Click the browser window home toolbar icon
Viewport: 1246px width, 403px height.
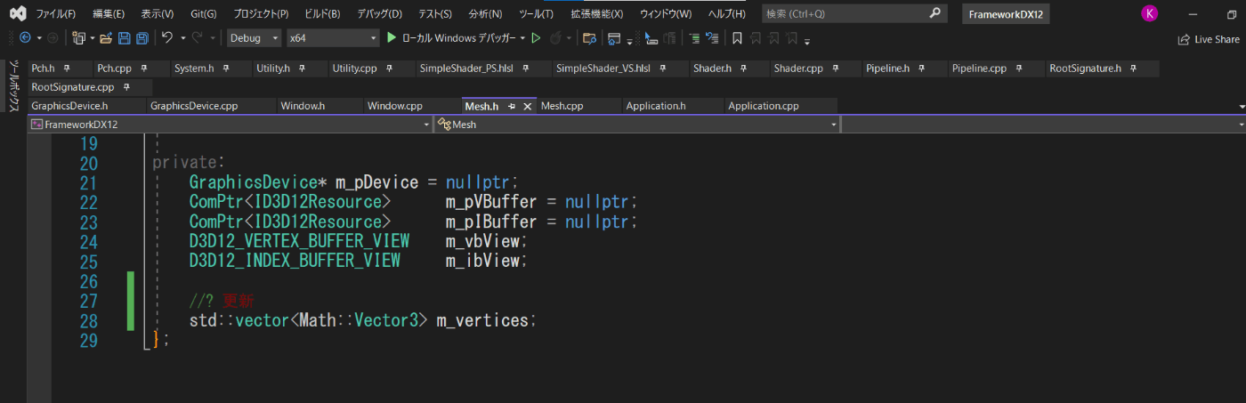point(613,37)
